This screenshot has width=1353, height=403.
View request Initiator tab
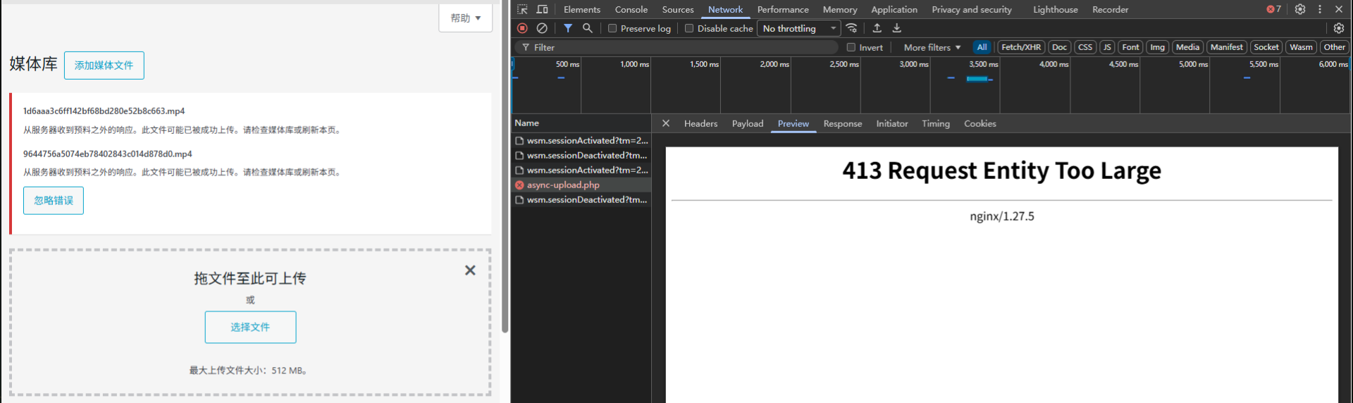pyautogui.click(x=892, y=123)
